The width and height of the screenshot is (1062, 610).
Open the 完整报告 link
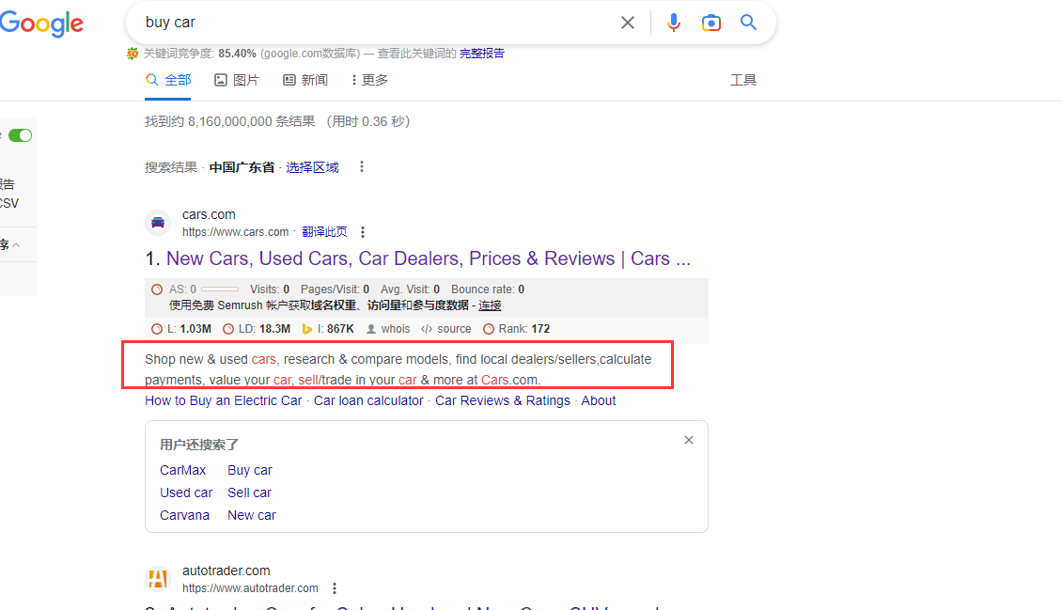(x=481, y=54)
